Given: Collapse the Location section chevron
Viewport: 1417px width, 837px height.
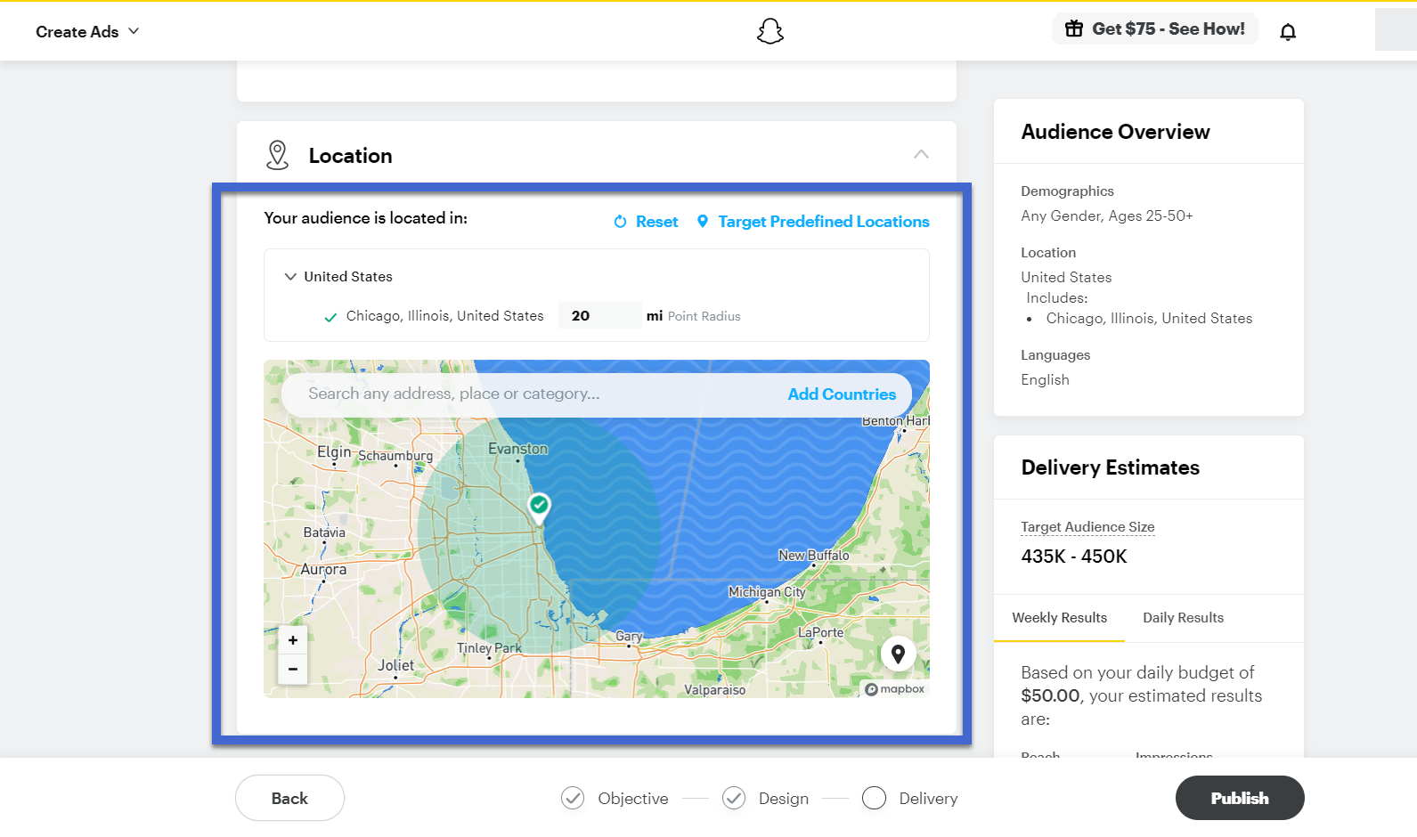Looking at the screenshot, I should pos(921,155).
